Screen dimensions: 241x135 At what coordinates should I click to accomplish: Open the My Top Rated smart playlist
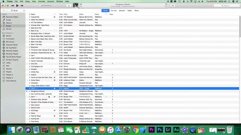click(x=11, y=48)
